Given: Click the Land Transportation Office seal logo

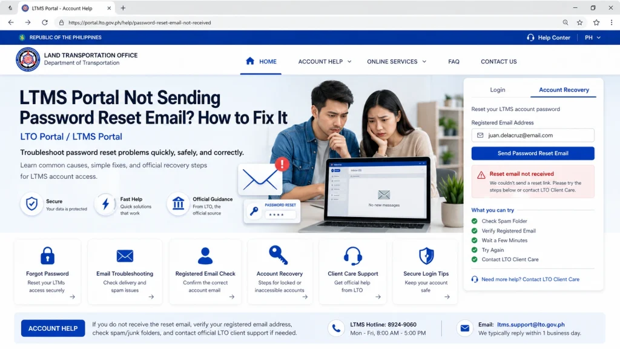Looking at the screenshot, I should [28, 59].
